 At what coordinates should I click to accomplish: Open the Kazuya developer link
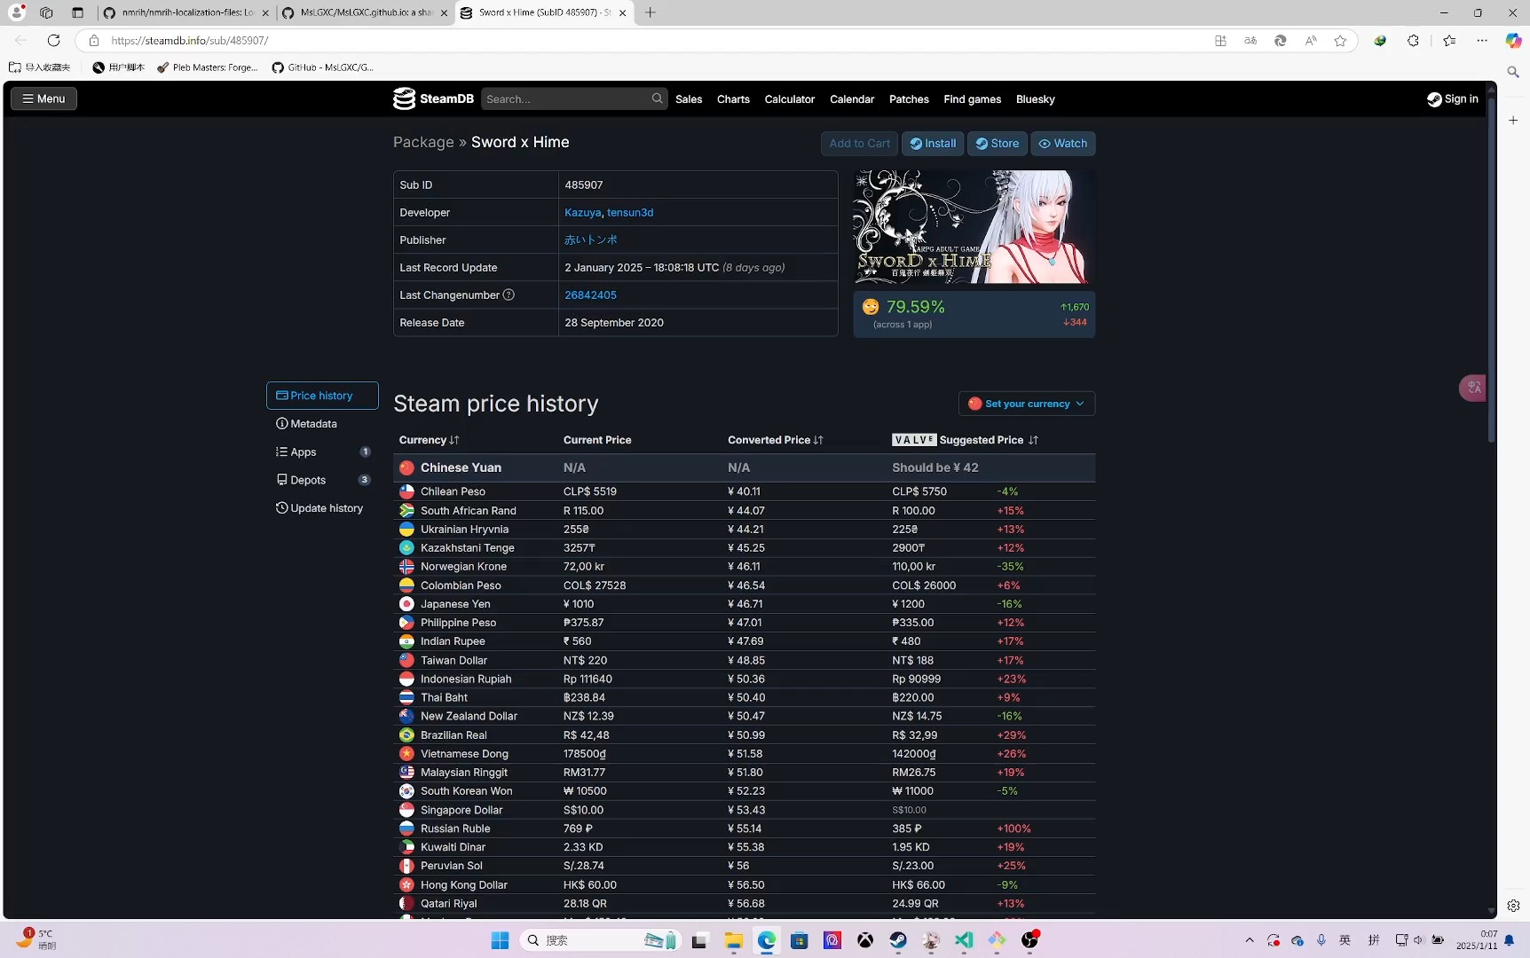pos(582,213)
